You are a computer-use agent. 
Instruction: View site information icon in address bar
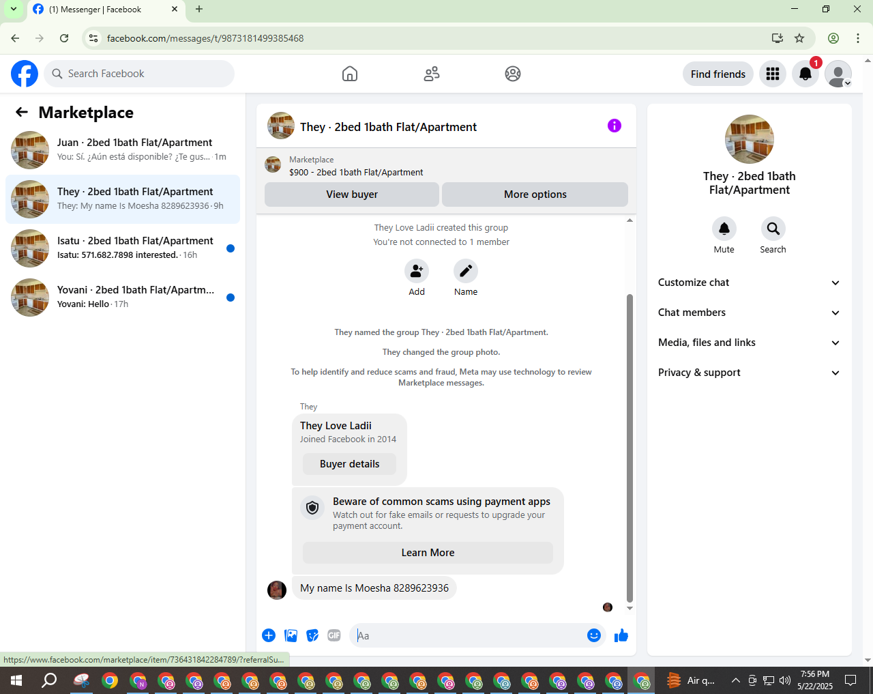coord(94,38)
